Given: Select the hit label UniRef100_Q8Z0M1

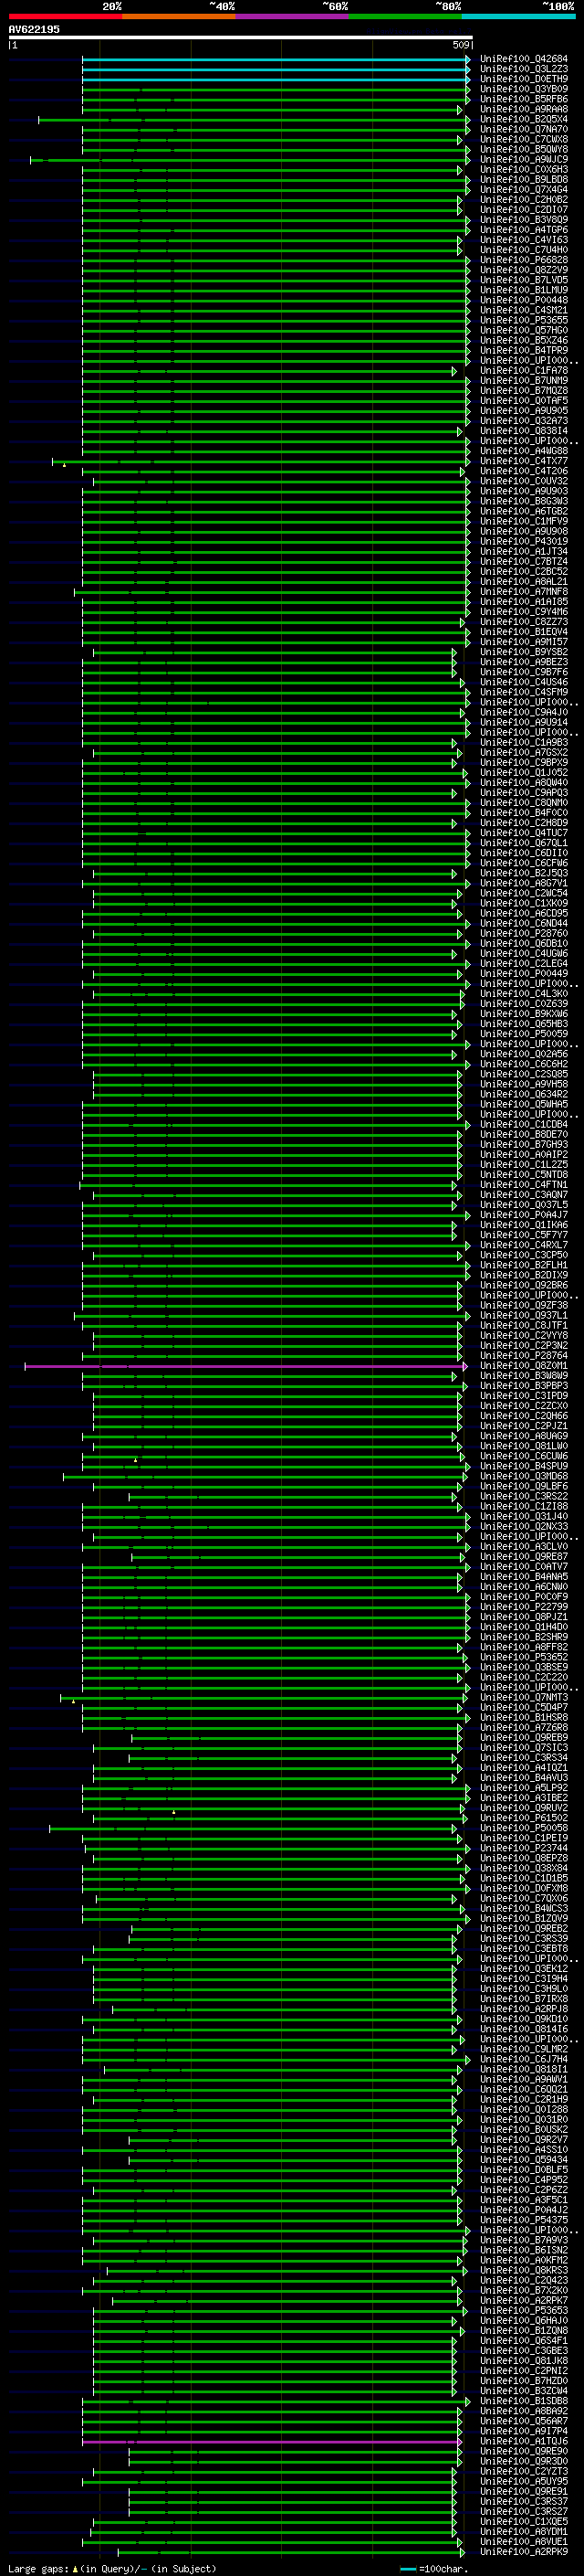Looking at the screenshot, I should tap(524, 1365).
